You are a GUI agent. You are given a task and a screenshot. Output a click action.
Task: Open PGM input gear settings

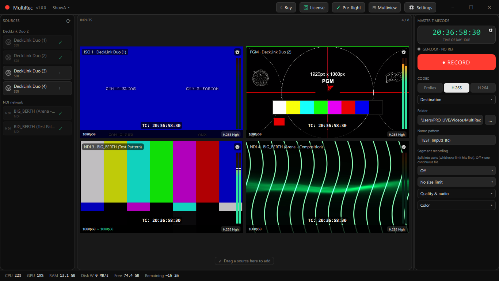tap(404, 52)
